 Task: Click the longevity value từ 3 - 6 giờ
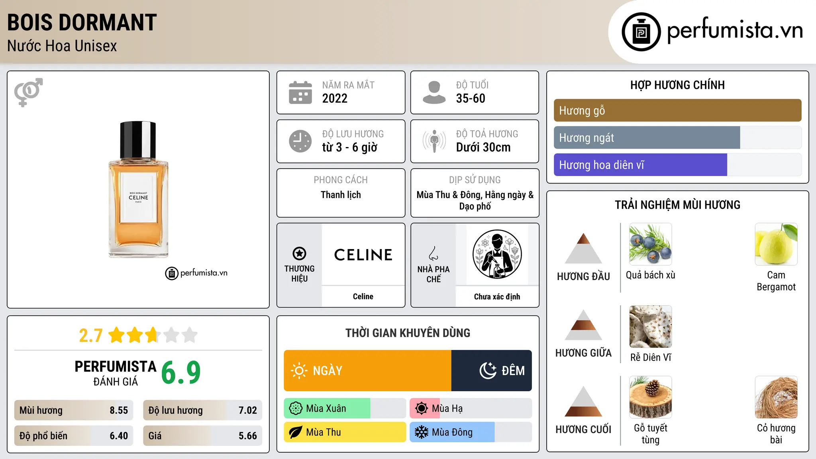coord(349,147)
